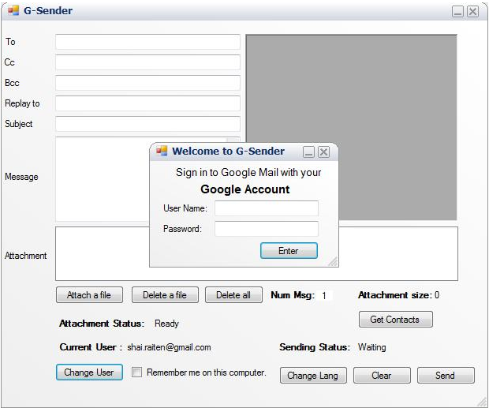Viewport: 489px width, 408px height.
Task: Minimize the main G-Sender window
Action: point(457,12)
